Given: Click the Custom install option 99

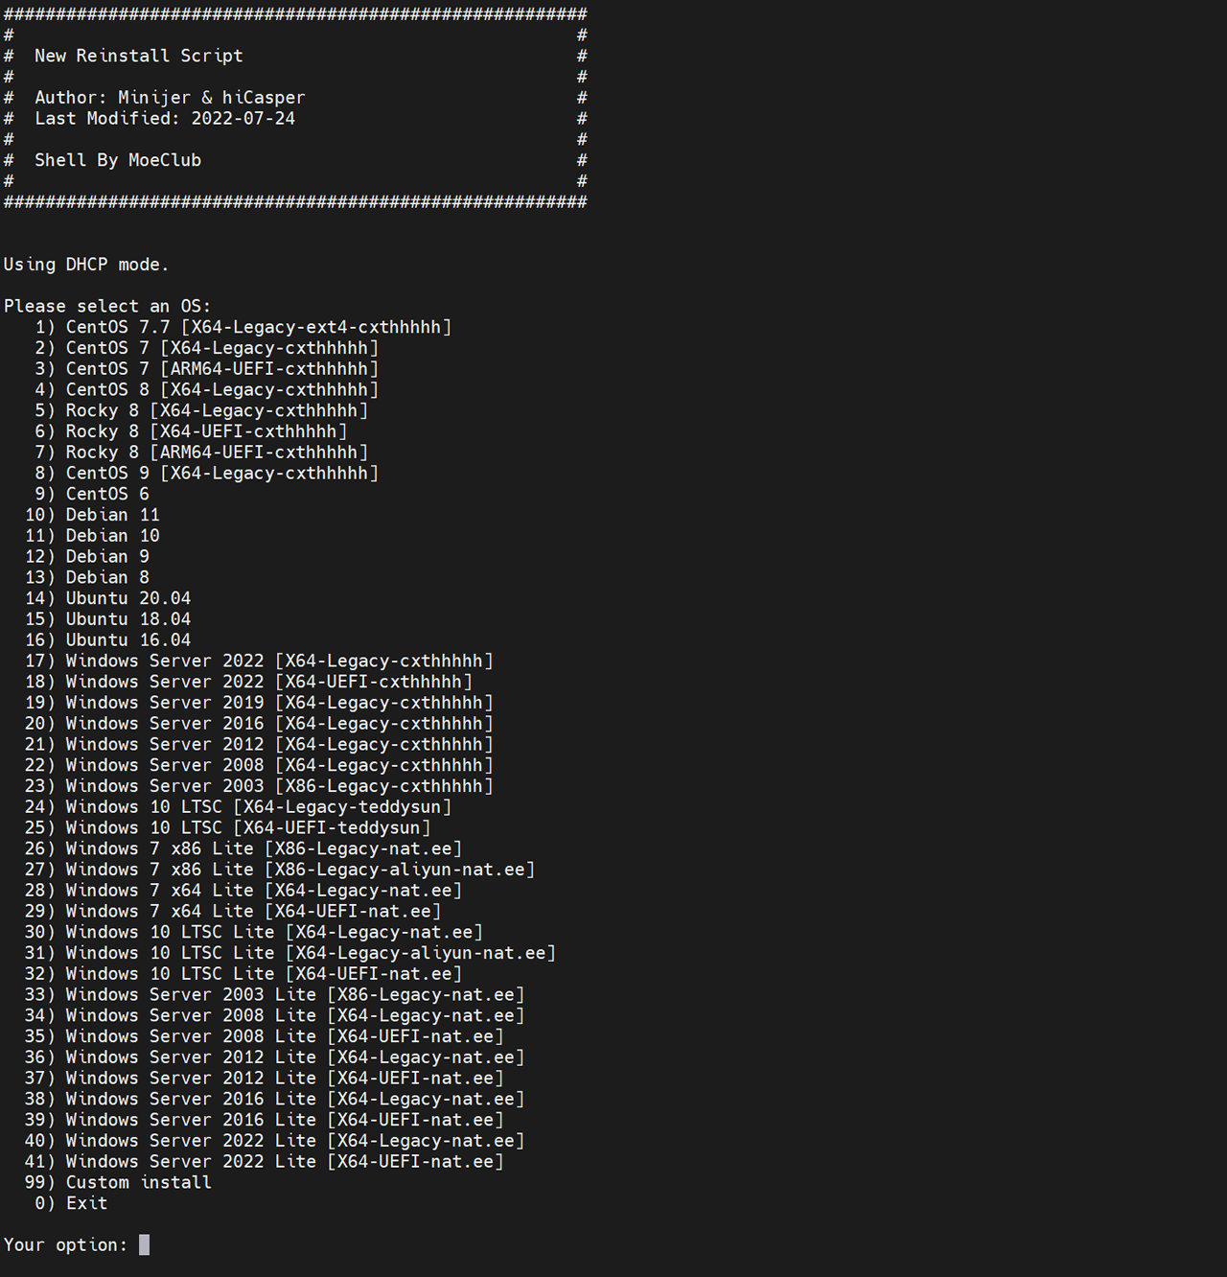Looking at the screenshot, I should (118, 1182).
